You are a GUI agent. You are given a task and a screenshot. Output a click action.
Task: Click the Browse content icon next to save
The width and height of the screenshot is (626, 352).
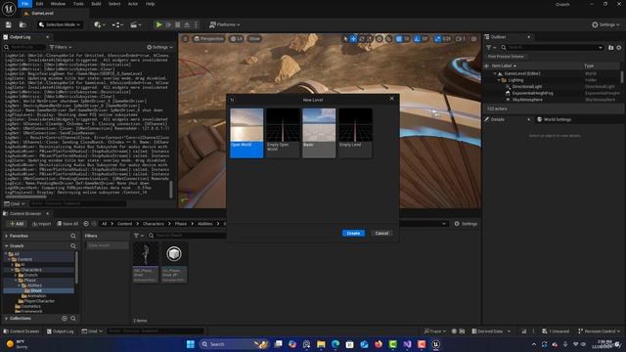(x=22, y=24)
